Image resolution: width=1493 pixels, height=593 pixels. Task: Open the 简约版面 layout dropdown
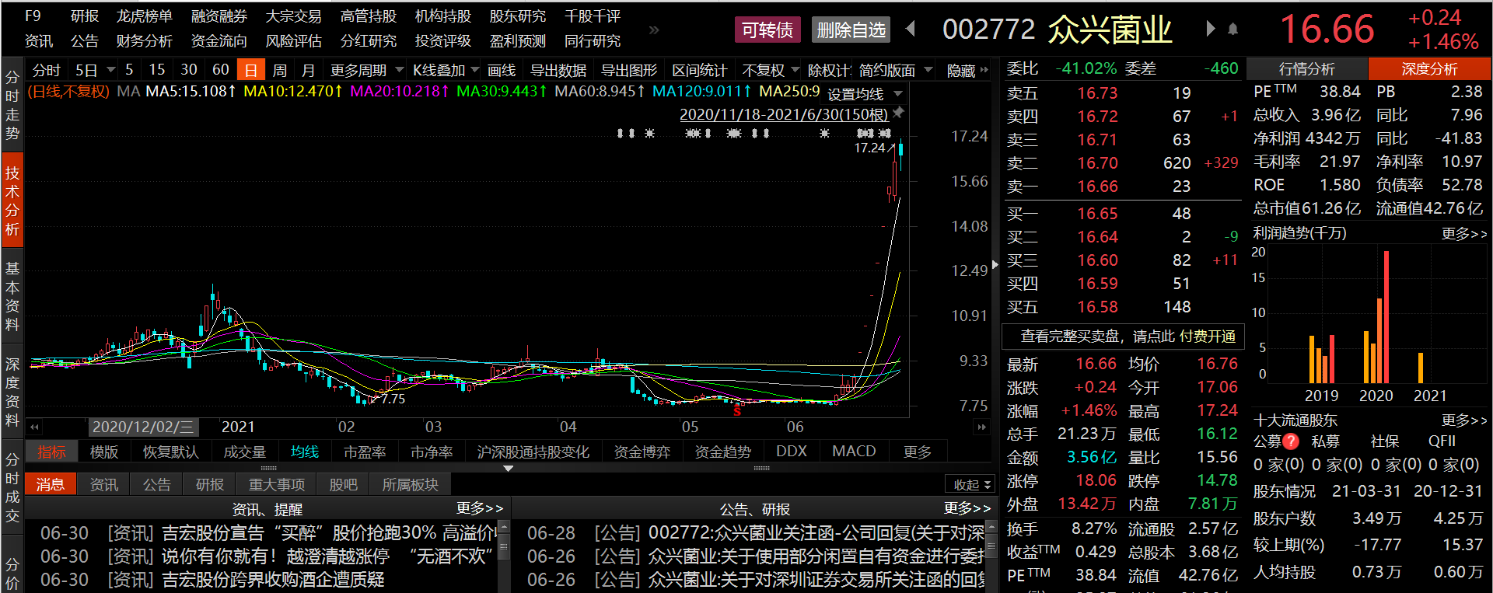coord(928,70)
